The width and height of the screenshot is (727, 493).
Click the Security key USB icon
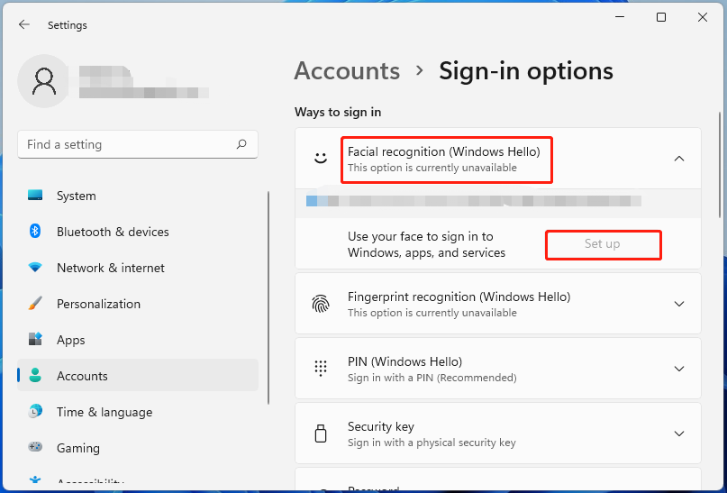click(x=321, y=434)
